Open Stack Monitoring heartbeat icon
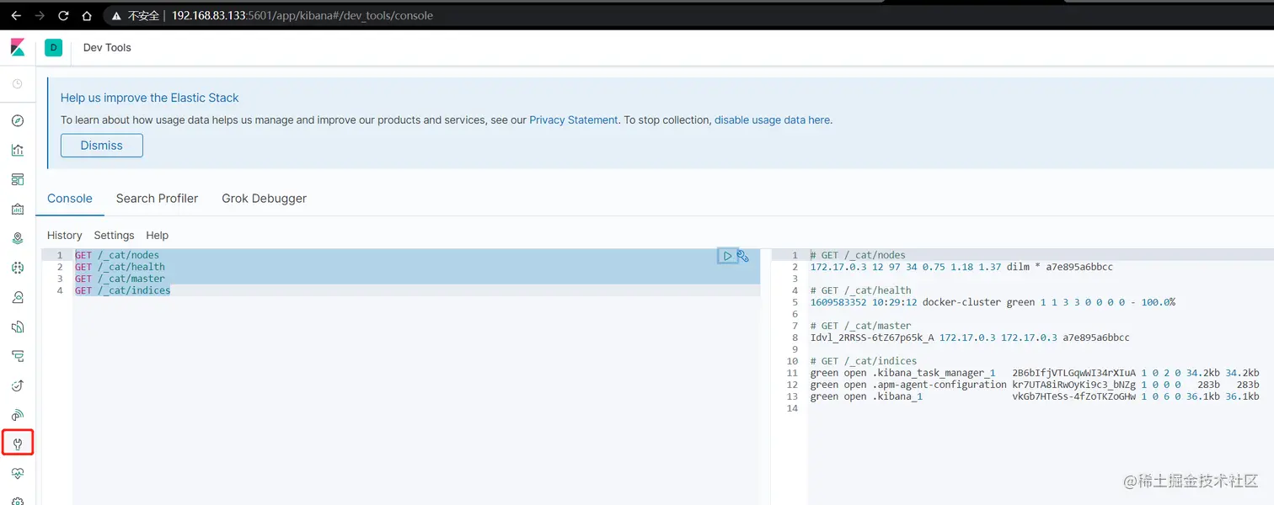1274x505 pixels. pyautogui.click(x=18, y=473)
